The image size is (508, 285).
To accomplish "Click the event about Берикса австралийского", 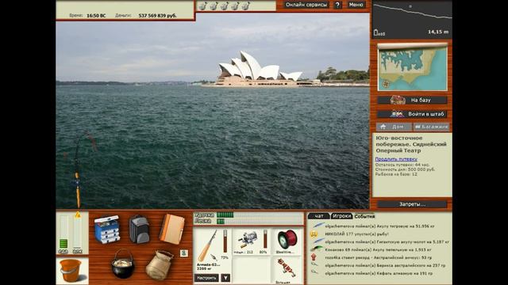I will point(385,265).
